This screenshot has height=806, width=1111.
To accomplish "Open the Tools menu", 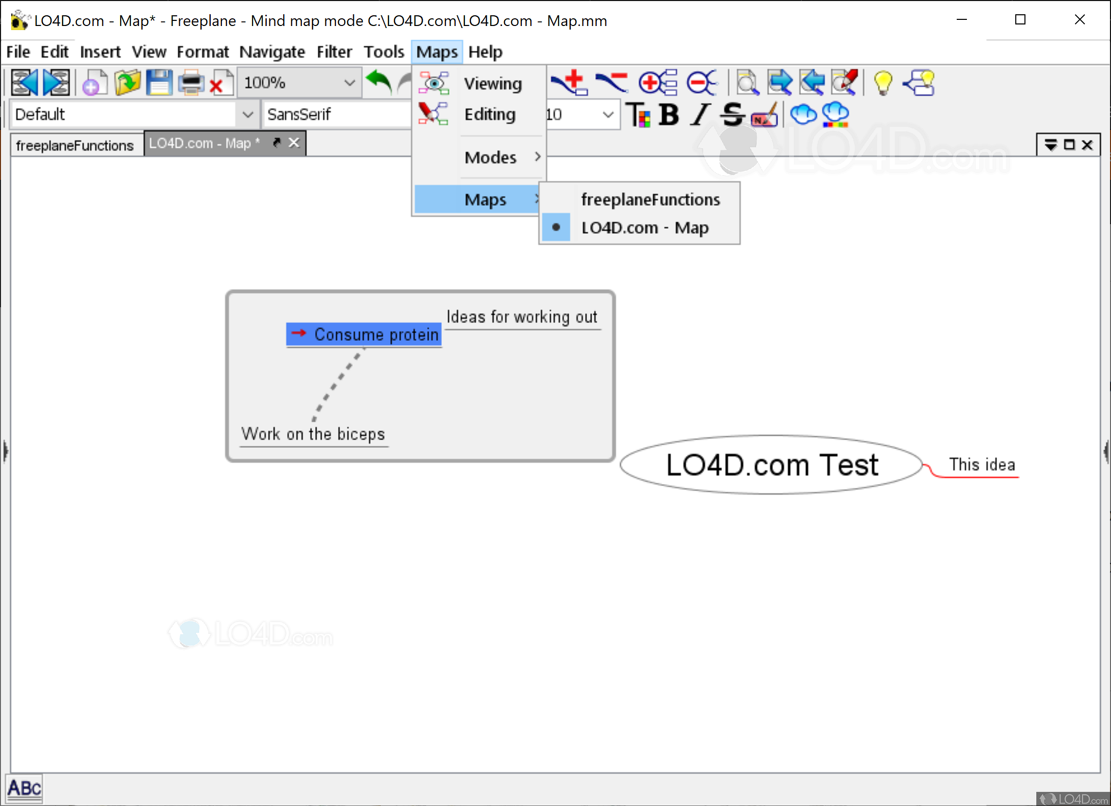I will pos(384,52).
